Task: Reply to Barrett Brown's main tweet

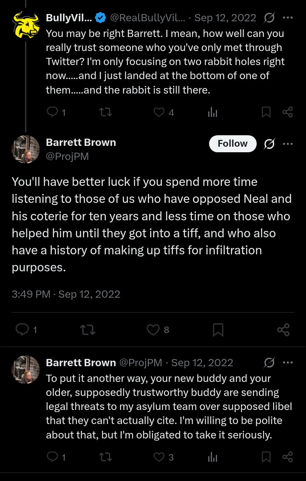Action: (x=22, y=330)
